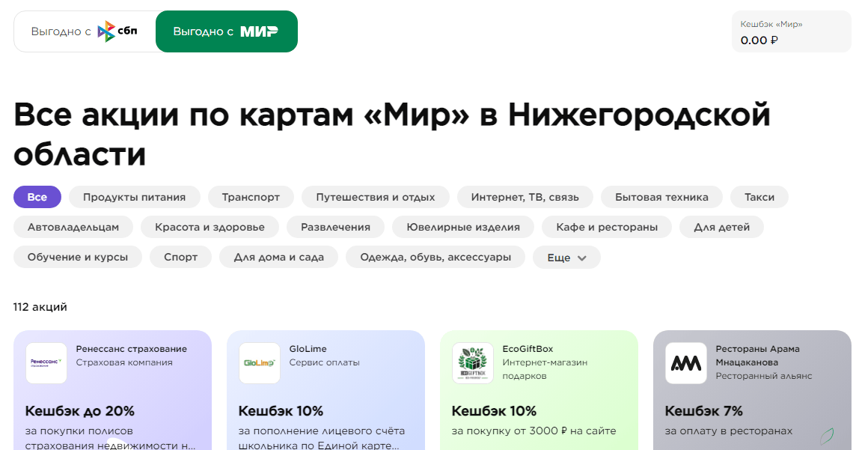Open the Кешбэк «Мир» balance widget
The image size is (856, 450).
(791, 31)
